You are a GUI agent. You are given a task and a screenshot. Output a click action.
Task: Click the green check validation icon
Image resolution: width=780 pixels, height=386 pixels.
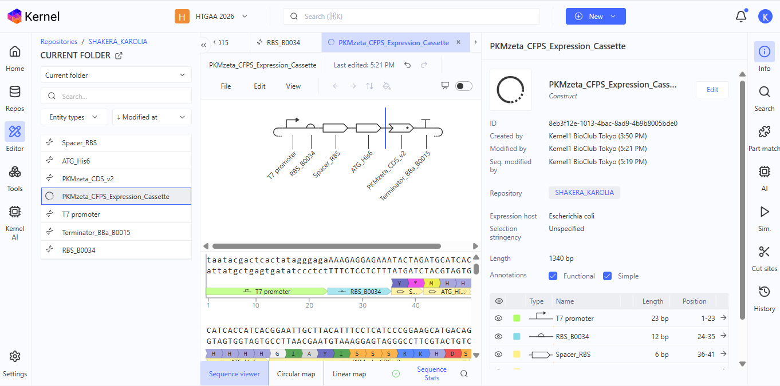pos(396,373)
